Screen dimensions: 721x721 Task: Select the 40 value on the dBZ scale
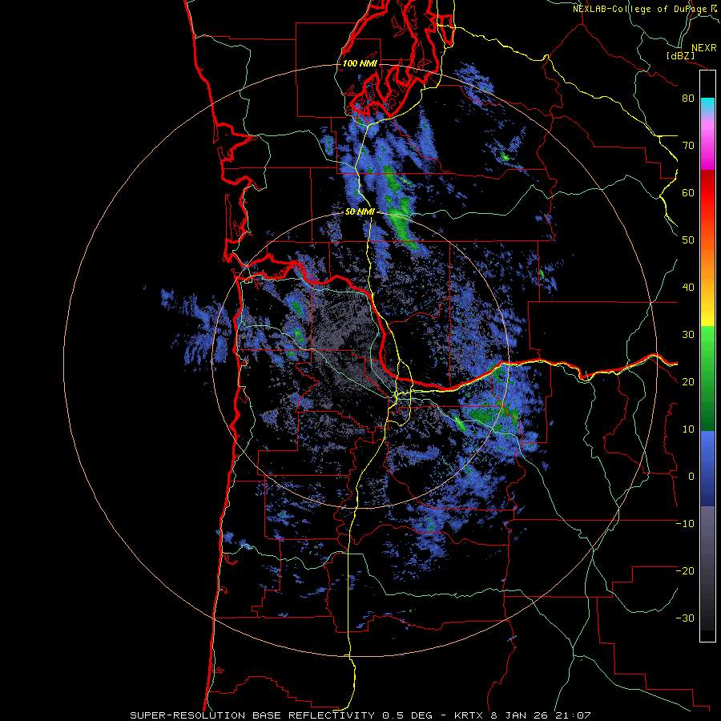point(688,288)
